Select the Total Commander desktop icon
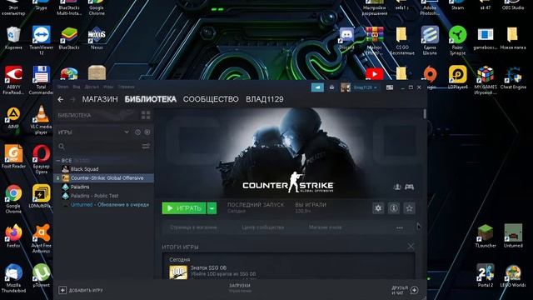533x300 pixels. click(x=41, y=80)
